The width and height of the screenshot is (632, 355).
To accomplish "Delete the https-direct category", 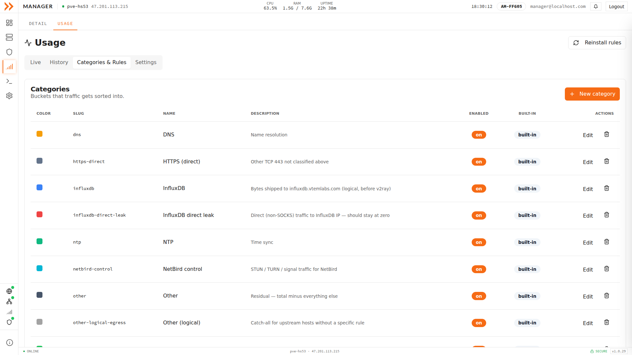I will click(x=607, y=161).
